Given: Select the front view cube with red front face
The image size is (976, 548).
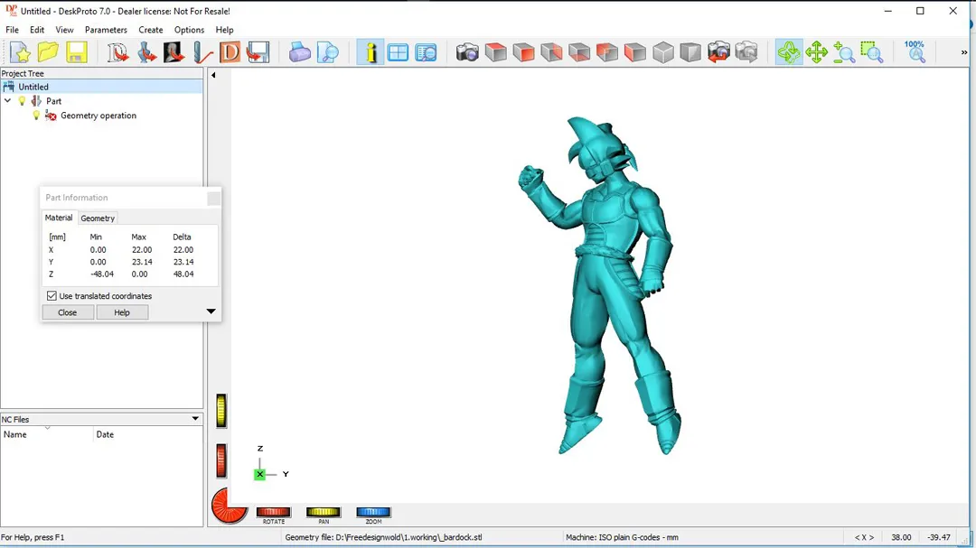Looking at the screenshot, I should [x=524, y=52].
